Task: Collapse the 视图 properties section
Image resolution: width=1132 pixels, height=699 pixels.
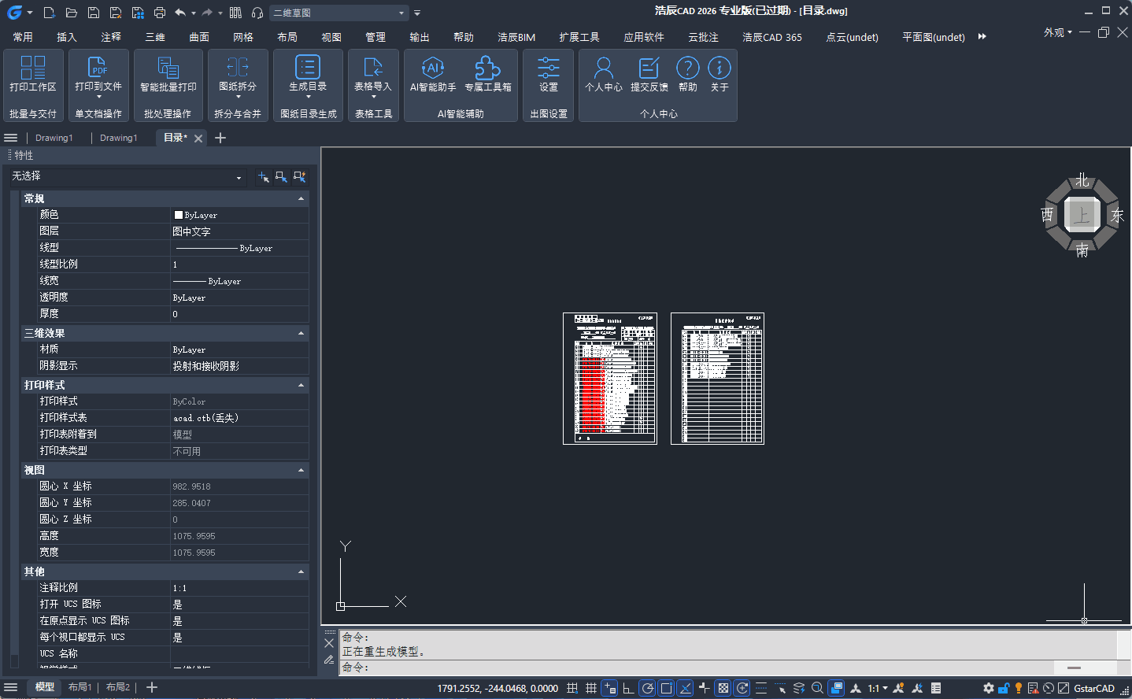Action: [x=301, y=470]
